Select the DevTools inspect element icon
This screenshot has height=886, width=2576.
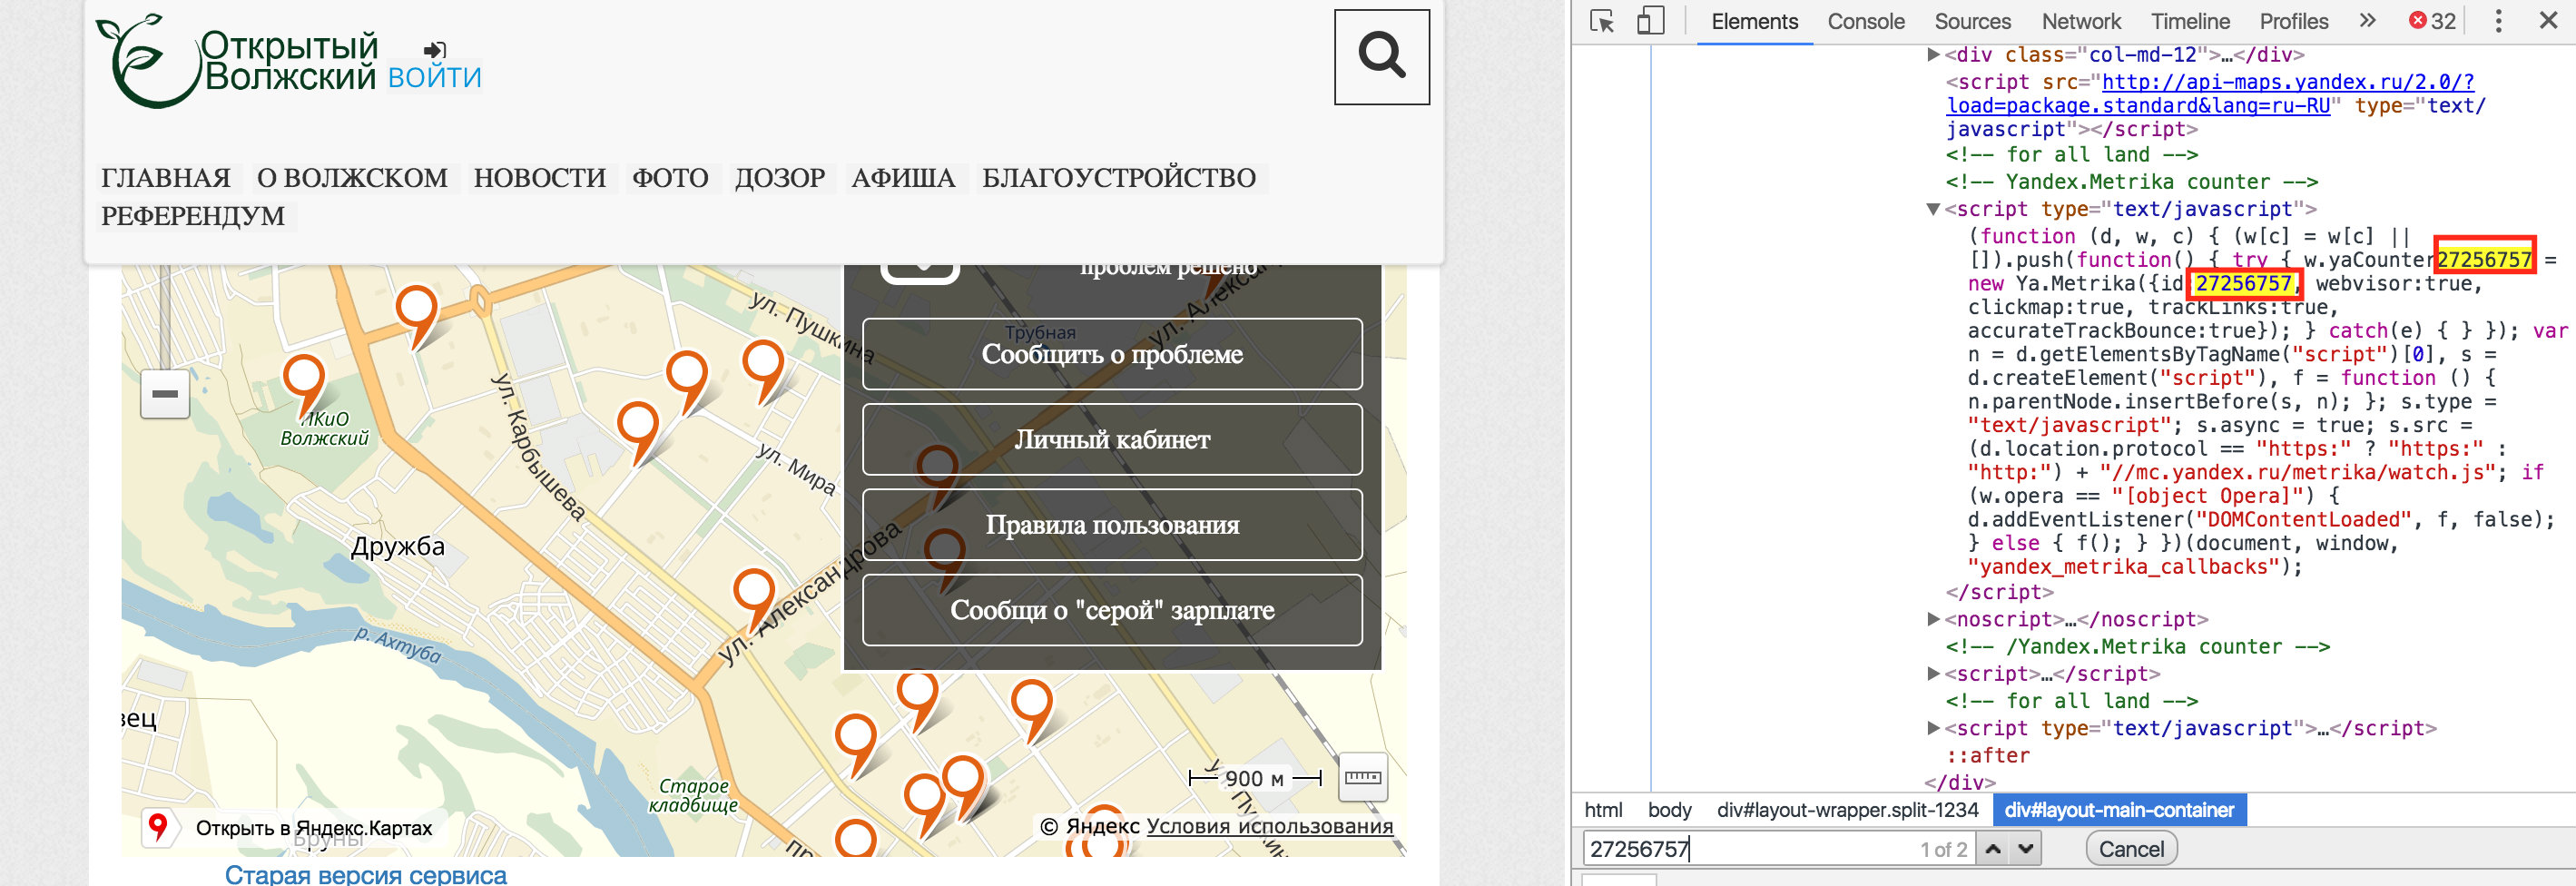1601,21
